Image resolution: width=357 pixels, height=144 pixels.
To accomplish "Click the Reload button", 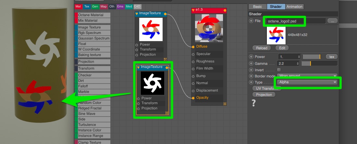I will tap(262, 48).
